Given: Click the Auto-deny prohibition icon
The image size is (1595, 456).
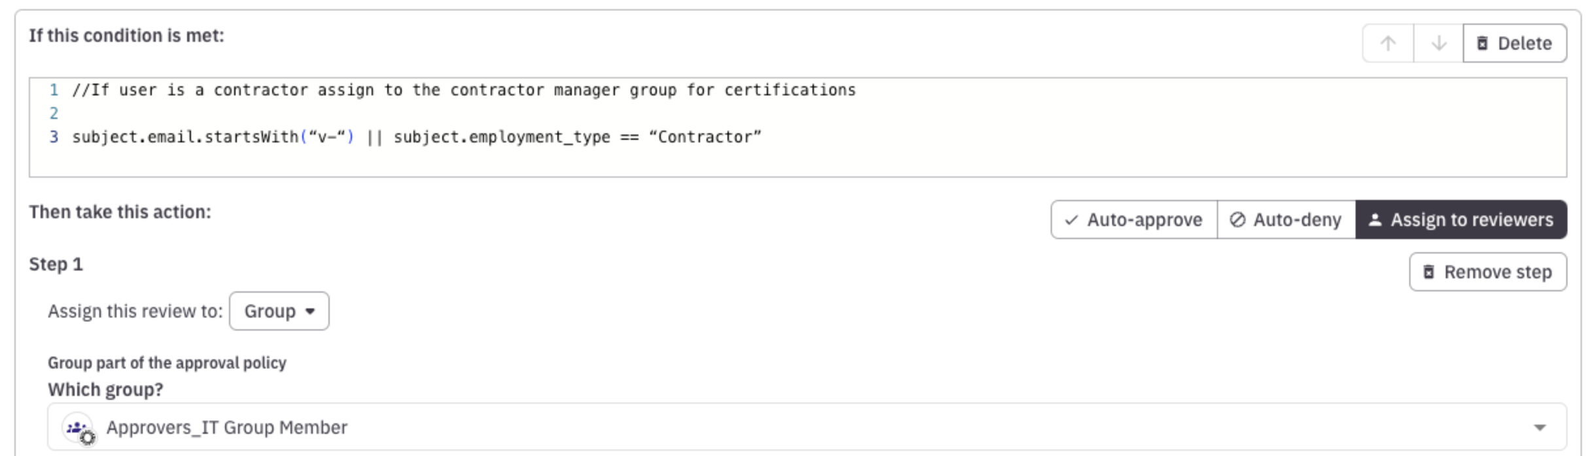Looking at the screenshot, I should (x=1237, y=220).
